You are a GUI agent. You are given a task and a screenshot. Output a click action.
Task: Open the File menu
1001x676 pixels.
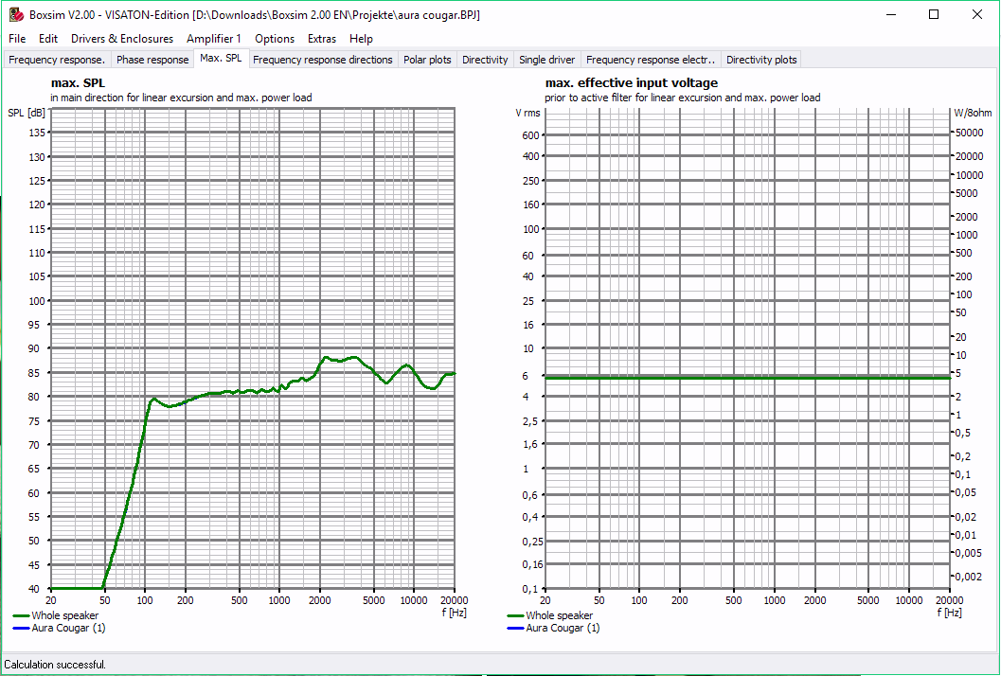[x=16, y=39]
